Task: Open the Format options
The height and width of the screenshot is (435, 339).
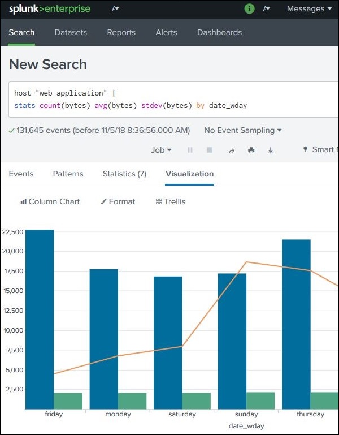Action: point(118,201)
